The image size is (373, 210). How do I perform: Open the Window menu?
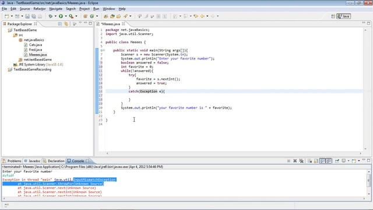109,9
